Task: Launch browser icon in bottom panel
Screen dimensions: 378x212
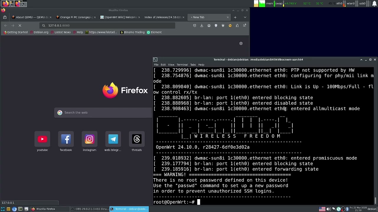Action: [14, 209]
